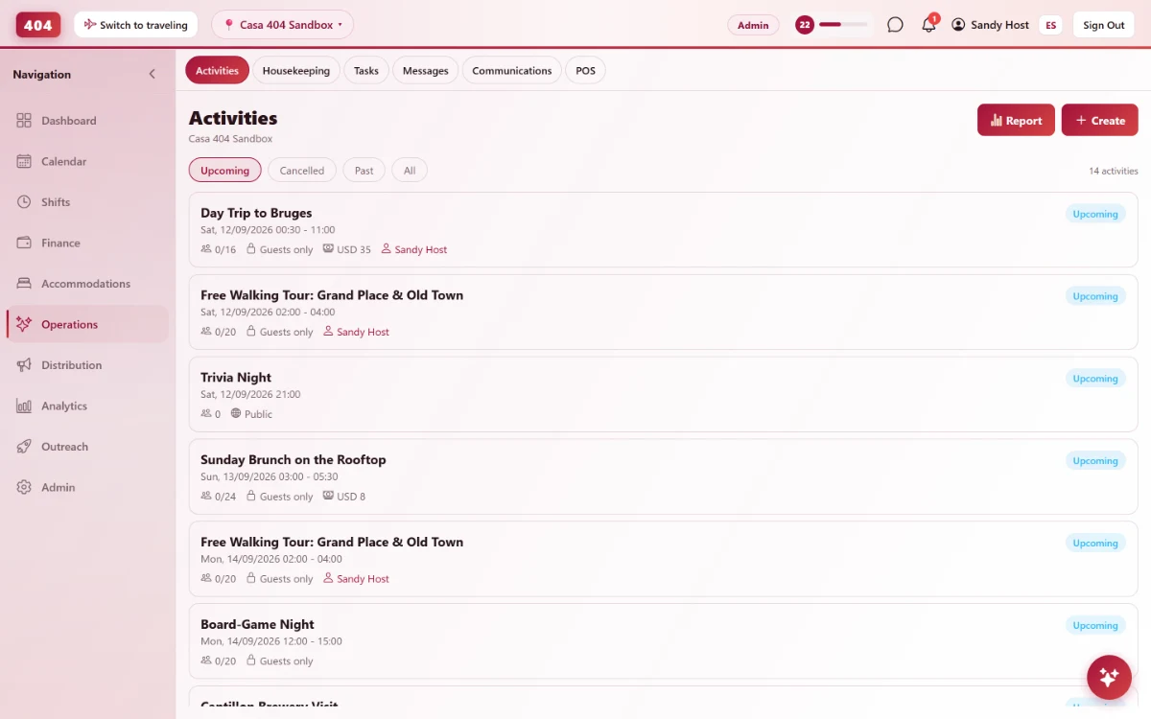Screen dimensions: 1151x719
Task: Click the 14 activities count text
Action: point(1114,171)
